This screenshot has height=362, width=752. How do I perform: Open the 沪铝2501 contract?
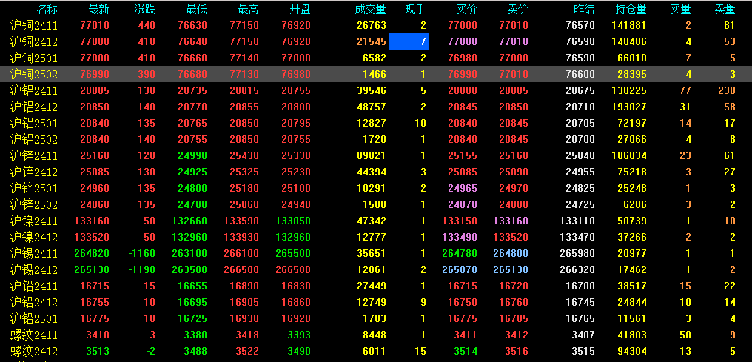tap(33, 123)
